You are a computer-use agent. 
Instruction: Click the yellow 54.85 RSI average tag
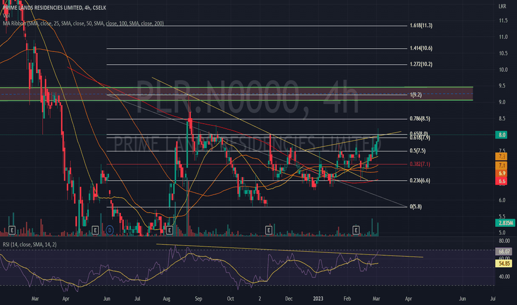(504, 263)
